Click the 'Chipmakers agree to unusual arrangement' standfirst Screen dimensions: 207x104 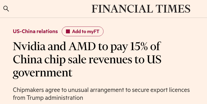click(101, 94)
